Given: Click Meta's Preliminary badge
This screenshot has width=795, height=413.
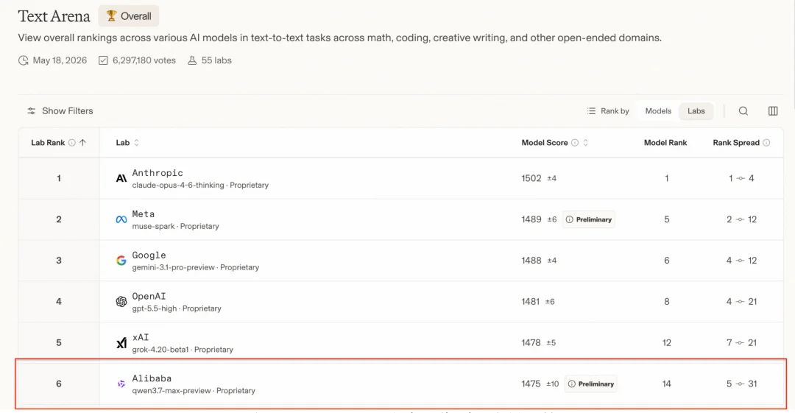Looking at the screenshot, I should (x=589, y=219).
